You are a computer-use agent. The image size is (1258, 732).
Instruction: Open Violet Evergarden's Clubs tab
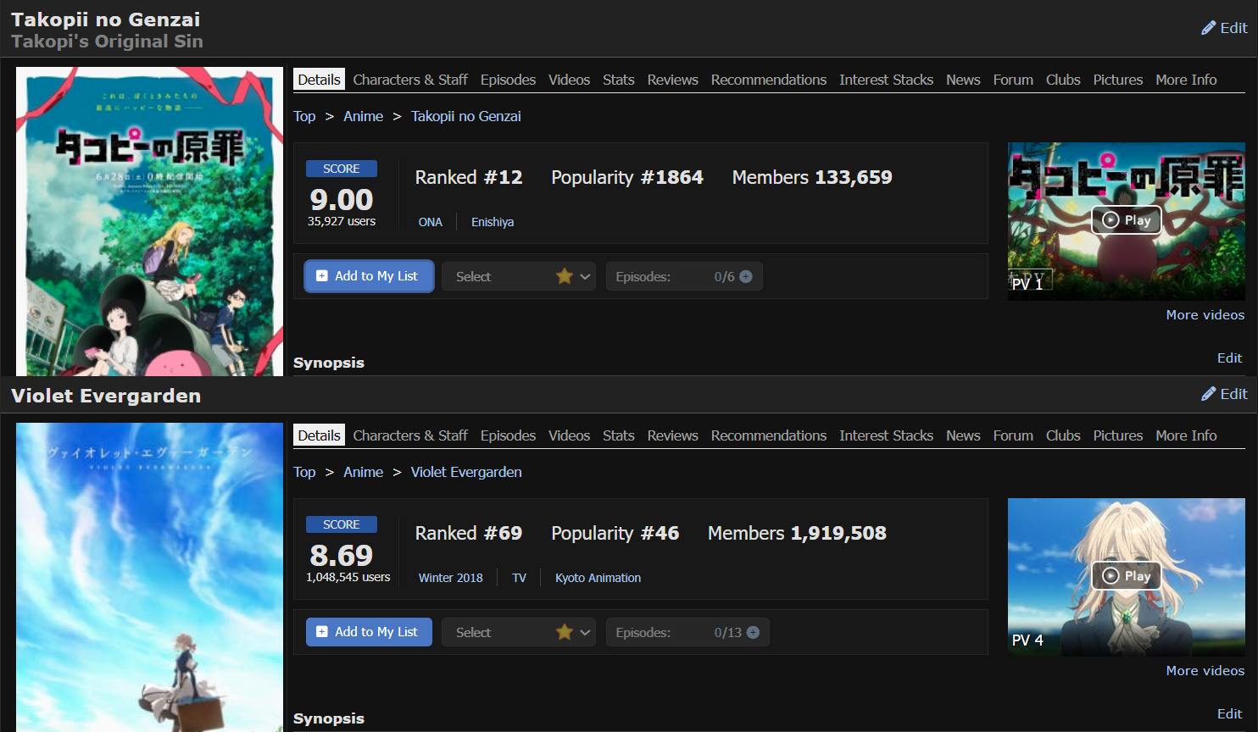(x=1063, y=435)
